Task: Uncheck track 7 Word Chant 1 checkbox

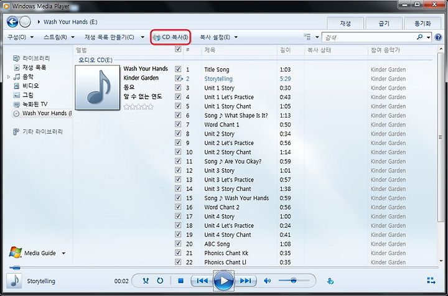Action: pyautogui.click(x=178, y=124)
